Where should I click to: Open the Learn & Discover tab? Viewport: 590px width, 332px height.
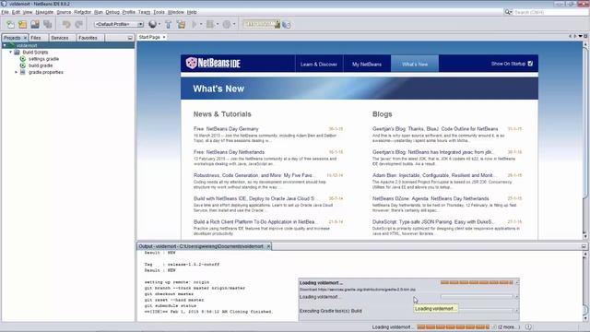pyautogui.click(x=319, y=64)
